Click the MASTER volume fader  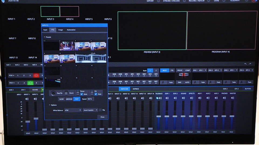pyautogui.click(x=232, y=116)
